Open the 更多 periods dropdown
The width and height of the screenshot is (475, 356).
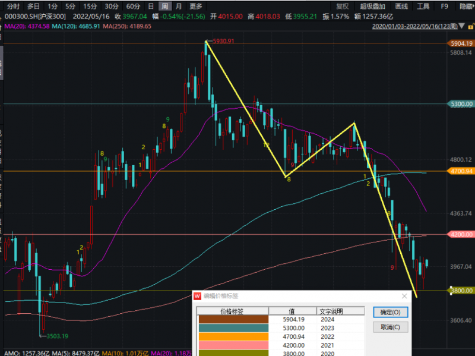point(196,6)
